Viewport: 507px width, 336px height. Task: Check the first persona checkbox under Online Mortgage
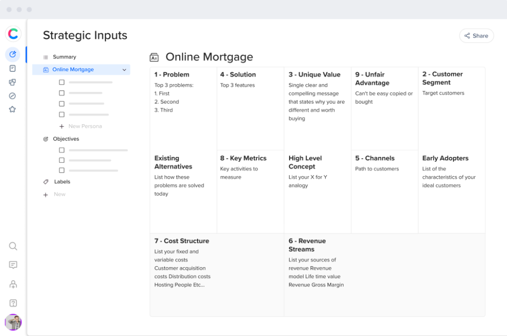coord(61,82)
